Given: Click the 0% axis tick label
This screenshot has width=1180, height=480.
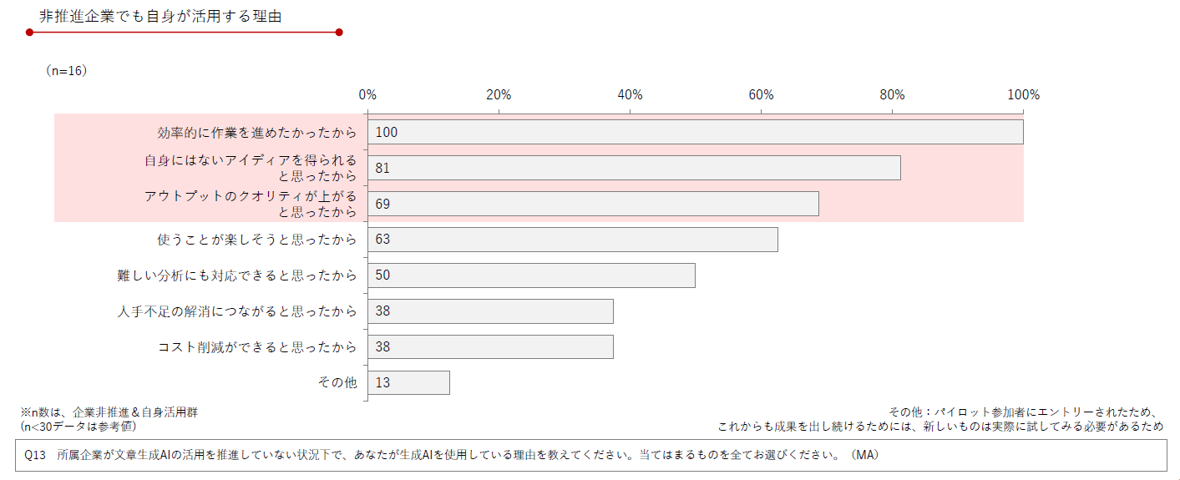Looking at the screenshot, I should [367, 94].
